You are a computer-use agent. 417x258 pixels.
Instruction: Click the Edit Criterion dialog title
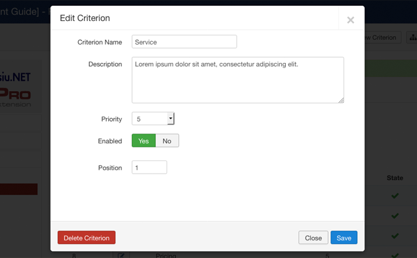85,18
